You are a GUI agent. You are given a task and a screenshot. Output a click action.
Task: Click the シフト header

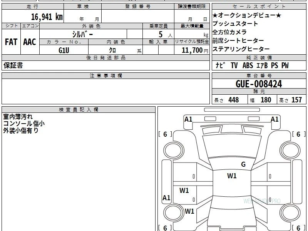[x=11, y=26]
